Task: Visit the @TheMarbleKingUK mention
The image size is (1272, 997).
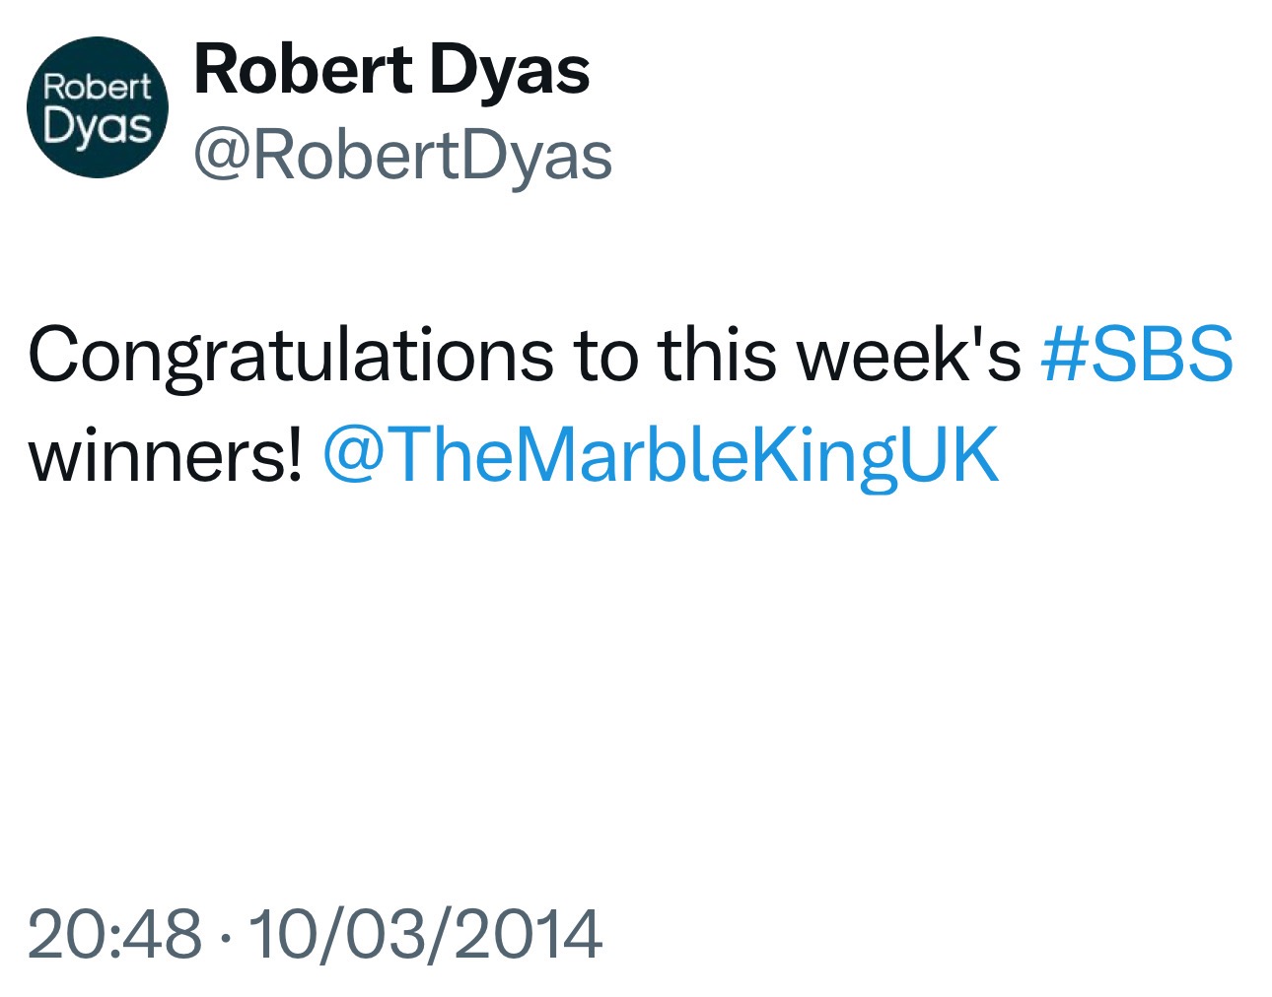Action: coord(661,455)
